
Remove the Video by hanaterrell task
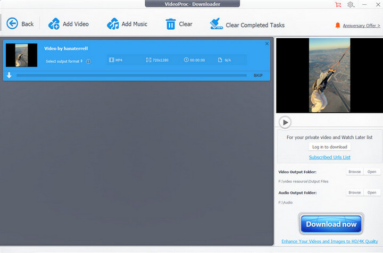tap(267, 44)
